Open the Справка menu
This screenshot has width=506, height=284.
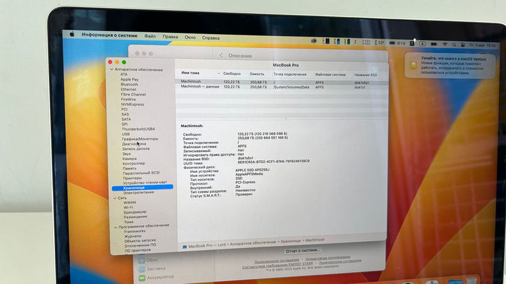tap(211, 38)
